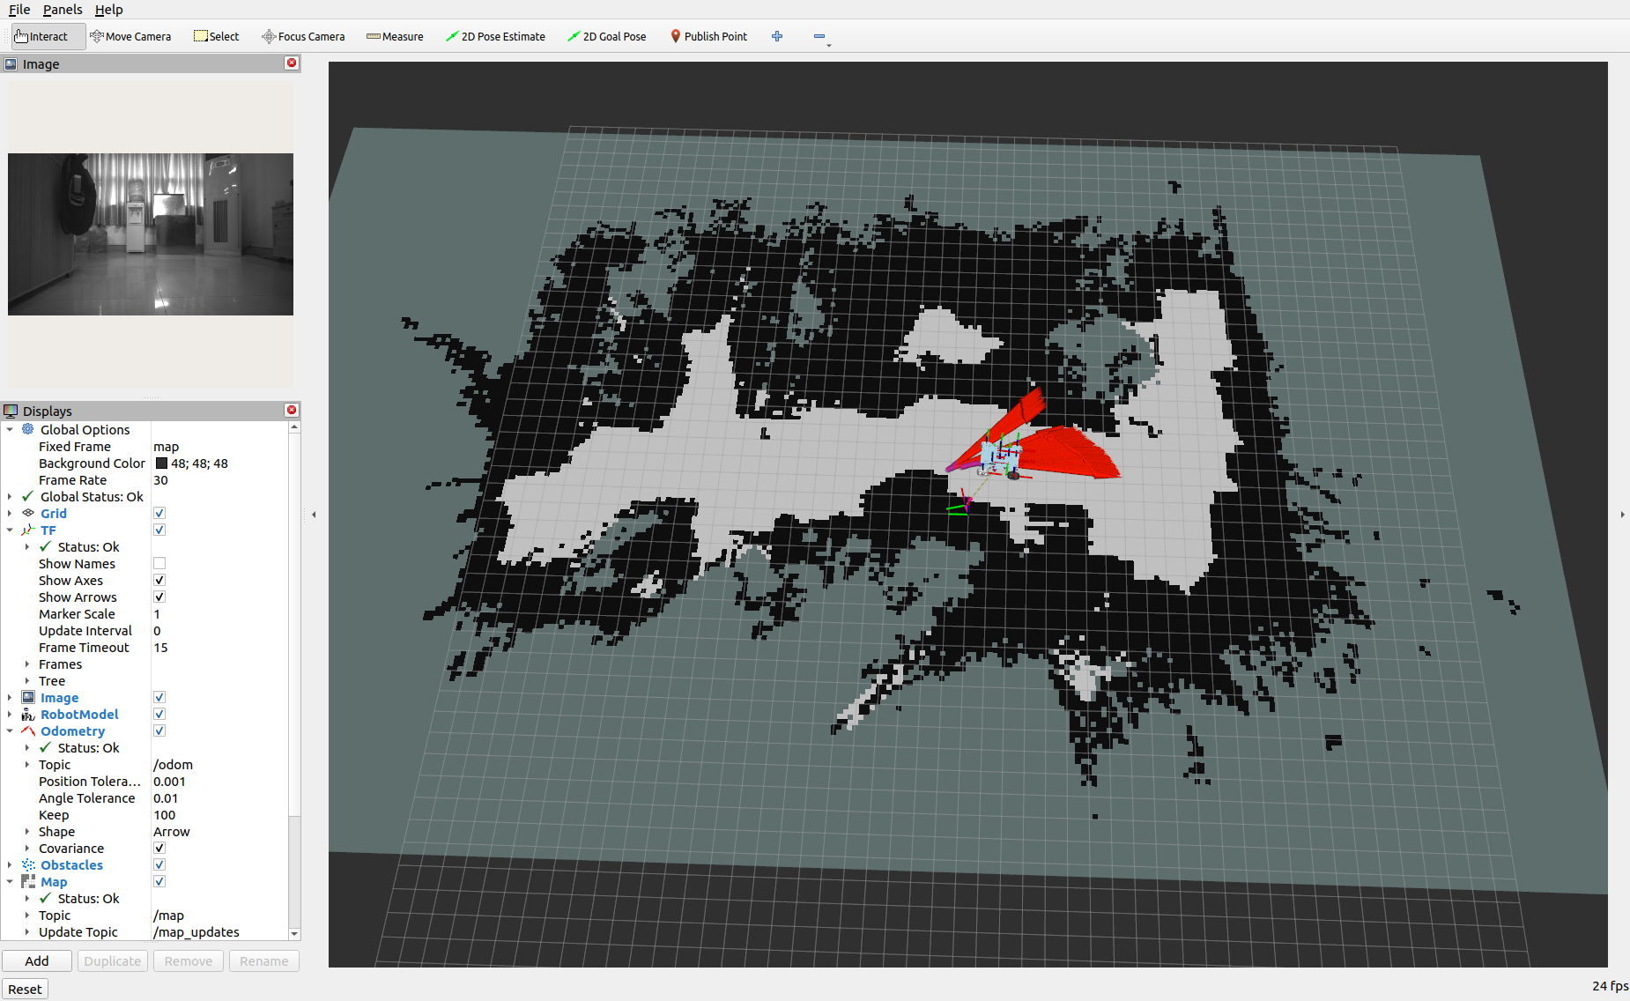The image size is (1630, 1001).
Task: Click the Odometry display icon
Action: [28, 731]
